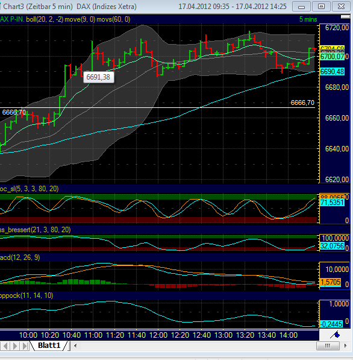Screen dimensions: 353x360
Task: Switch to the Blatt1 sheet tab
Action: click(49, 346)
